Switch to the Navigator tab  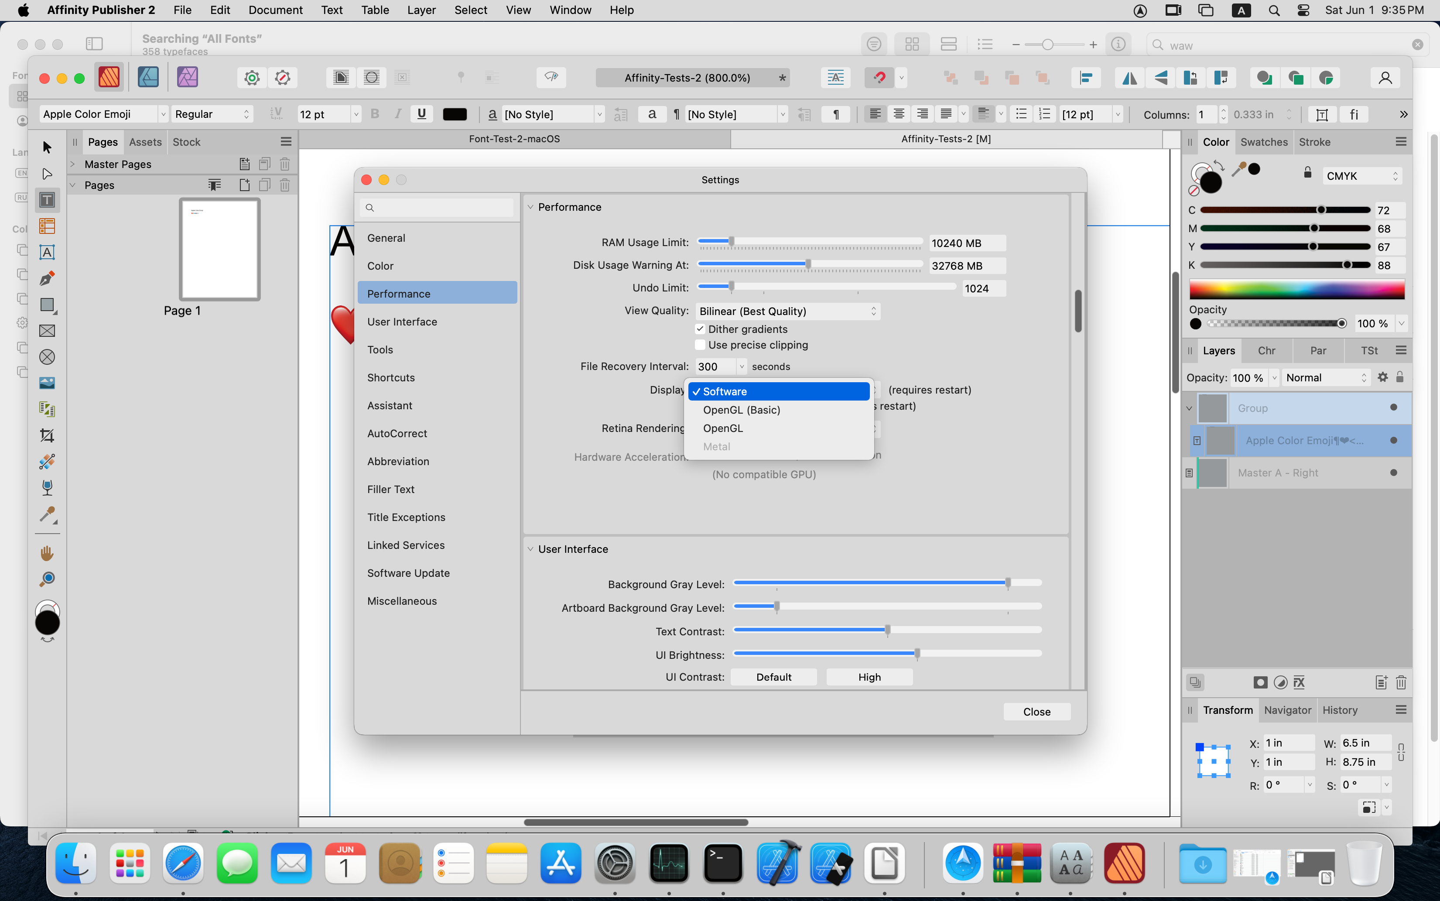(1287, 710)
